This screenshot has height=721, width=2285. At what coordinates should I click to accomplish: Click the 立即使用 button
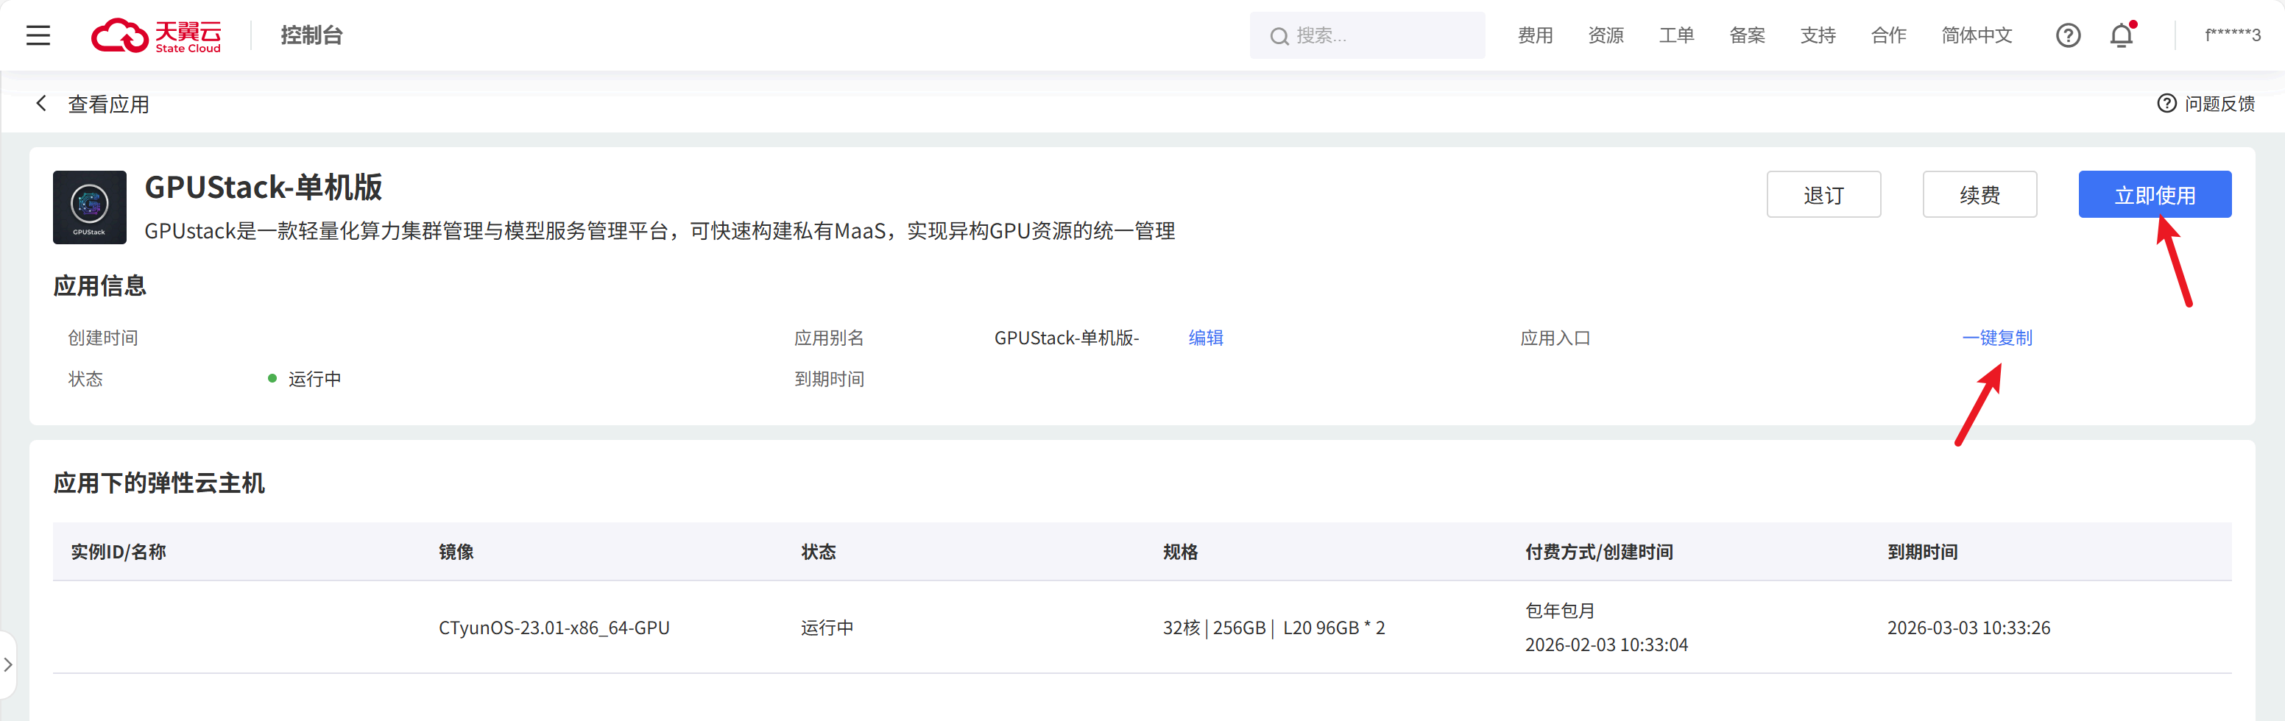[2155, 194]
